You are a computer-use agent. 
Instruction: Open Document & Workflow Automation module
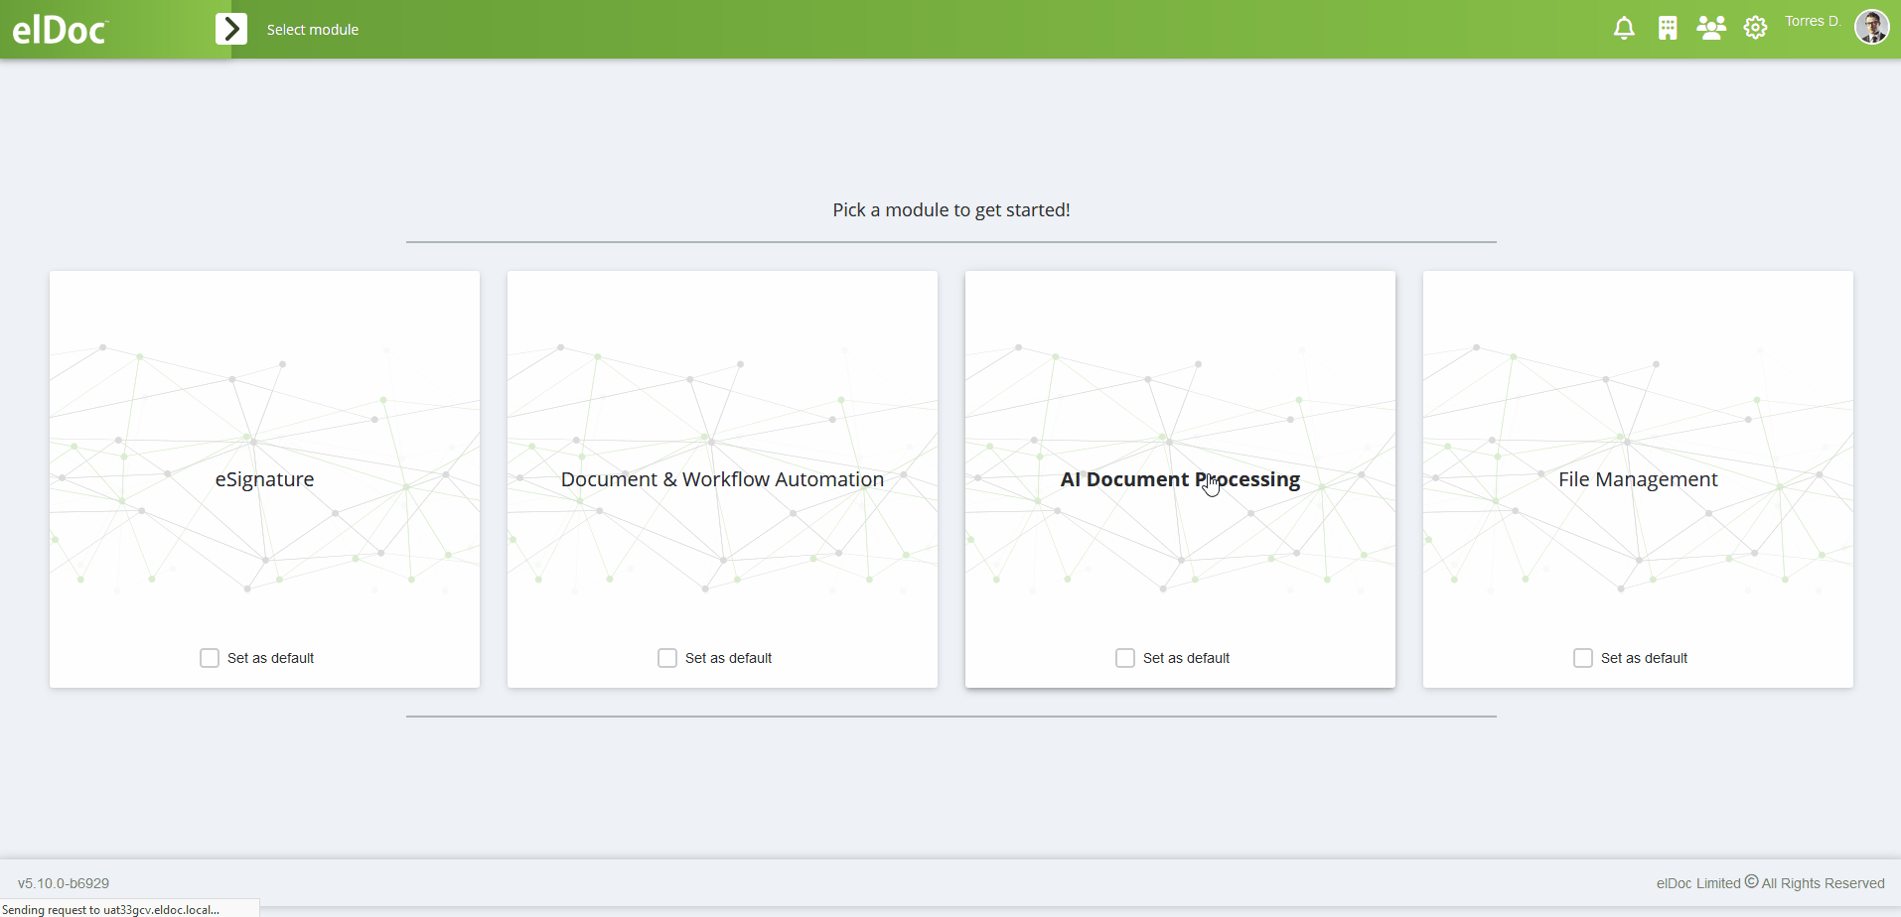(x=722, y=479)
